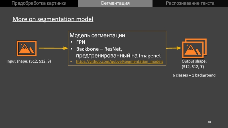Image resolution: width=228 pixels, height=128 pixels.
Task: Click the (512, 512, 7) output dimensions text
Action: 193,67
